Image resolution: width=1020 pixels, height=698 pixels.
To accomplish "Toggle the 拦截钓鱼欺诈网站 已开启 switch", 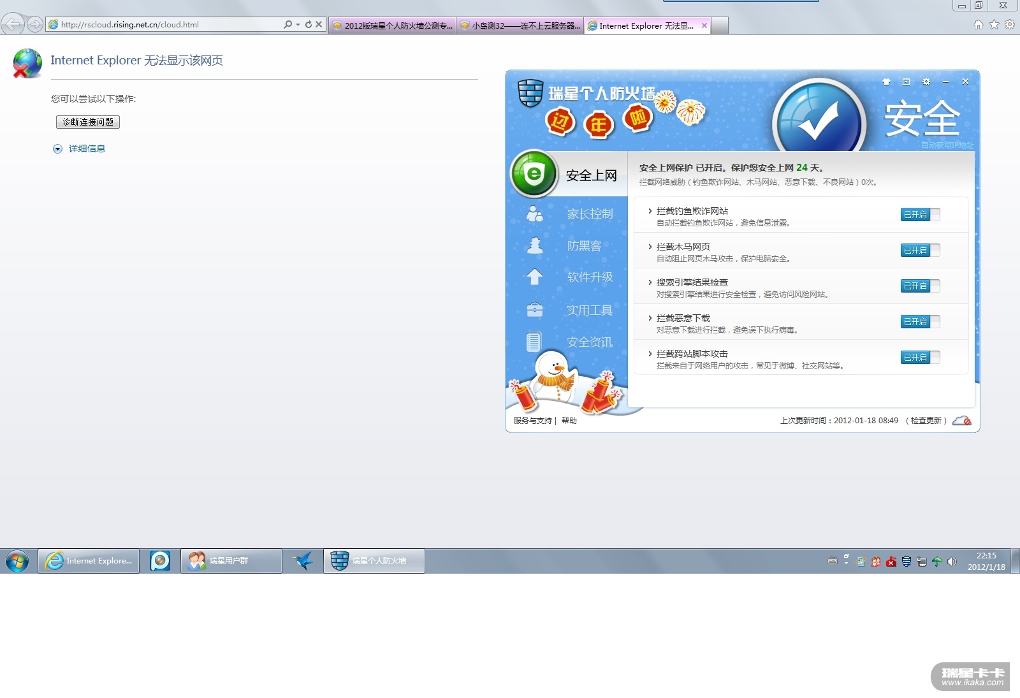I will pos(920,215).
